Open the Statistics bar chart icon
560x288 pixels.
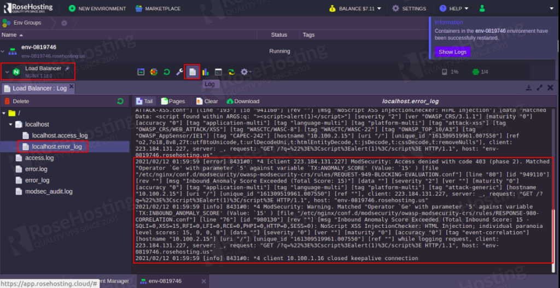(205, 72)
